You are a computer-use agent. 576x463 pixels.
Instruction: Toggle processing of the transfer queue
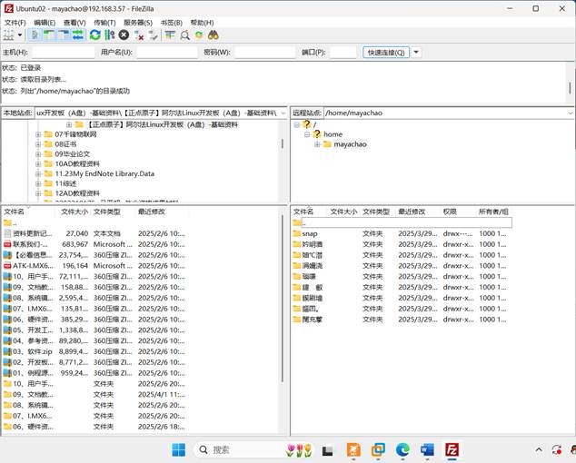pos(109,35)
